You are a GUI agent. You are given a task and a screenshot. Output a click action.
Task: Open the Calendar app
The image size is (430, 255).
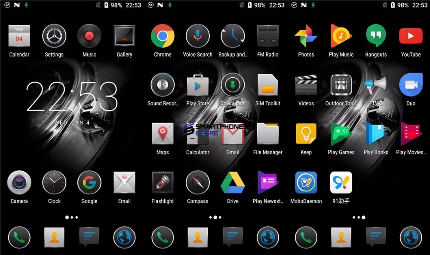pos(19,36)
